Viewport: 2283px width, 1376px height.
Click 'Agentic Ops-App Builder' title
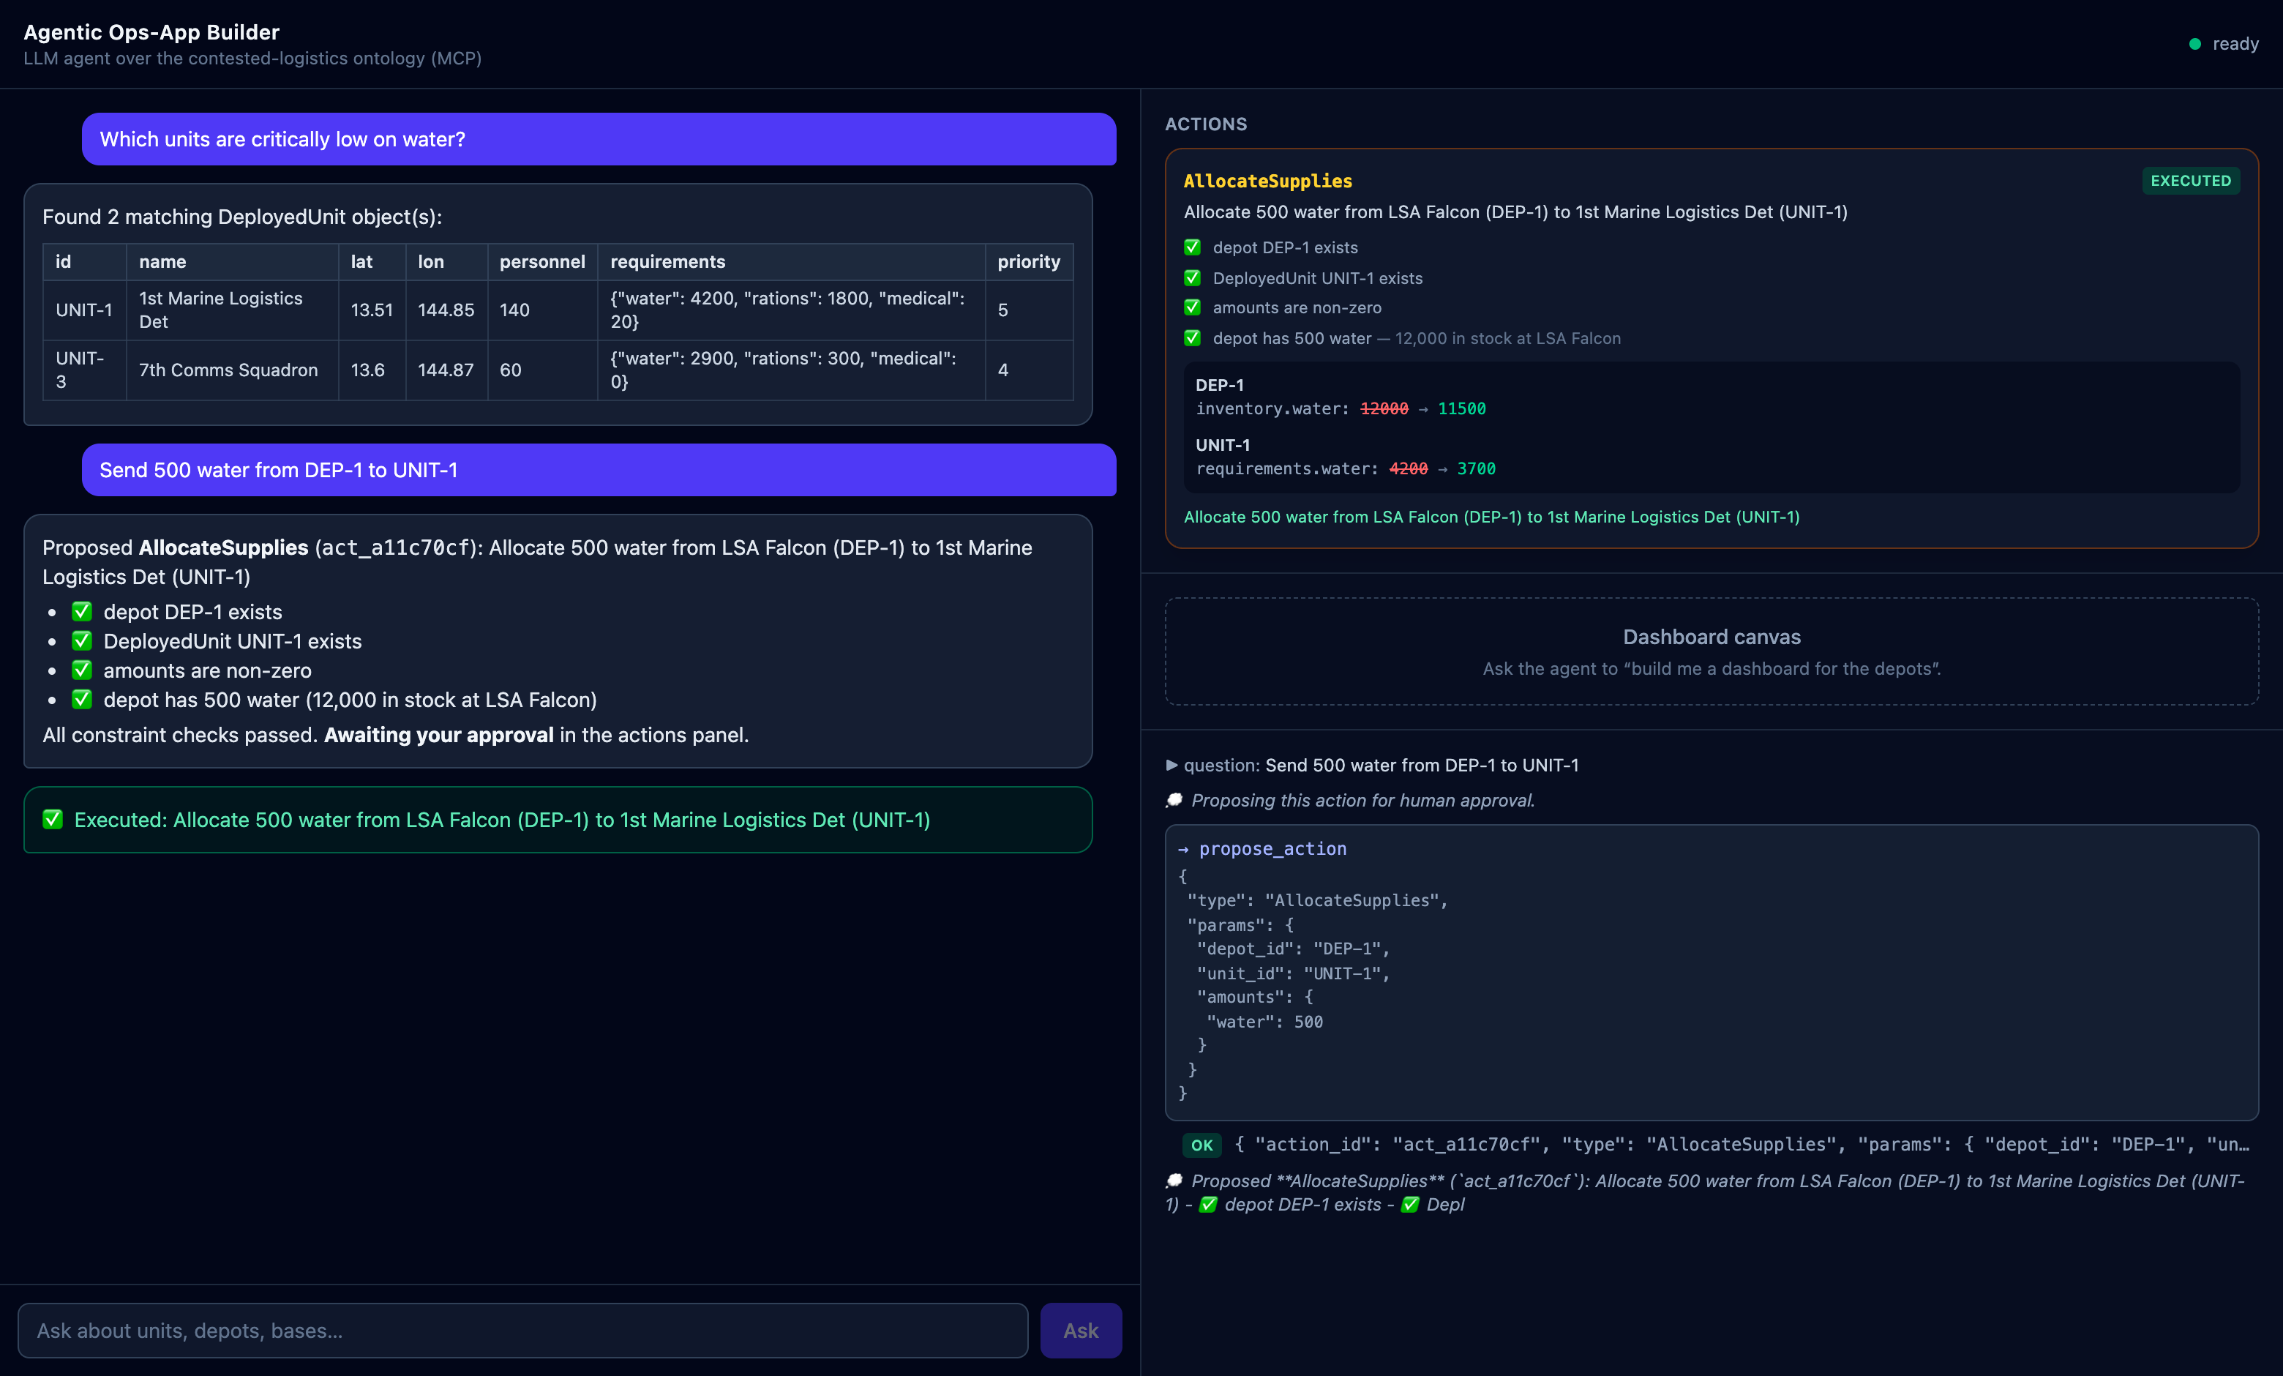tap(151, 32)
